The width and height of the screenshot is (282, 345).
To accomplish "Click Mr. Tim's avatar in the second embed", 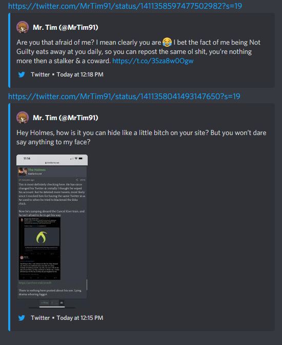I will click(x=23, y=118).
